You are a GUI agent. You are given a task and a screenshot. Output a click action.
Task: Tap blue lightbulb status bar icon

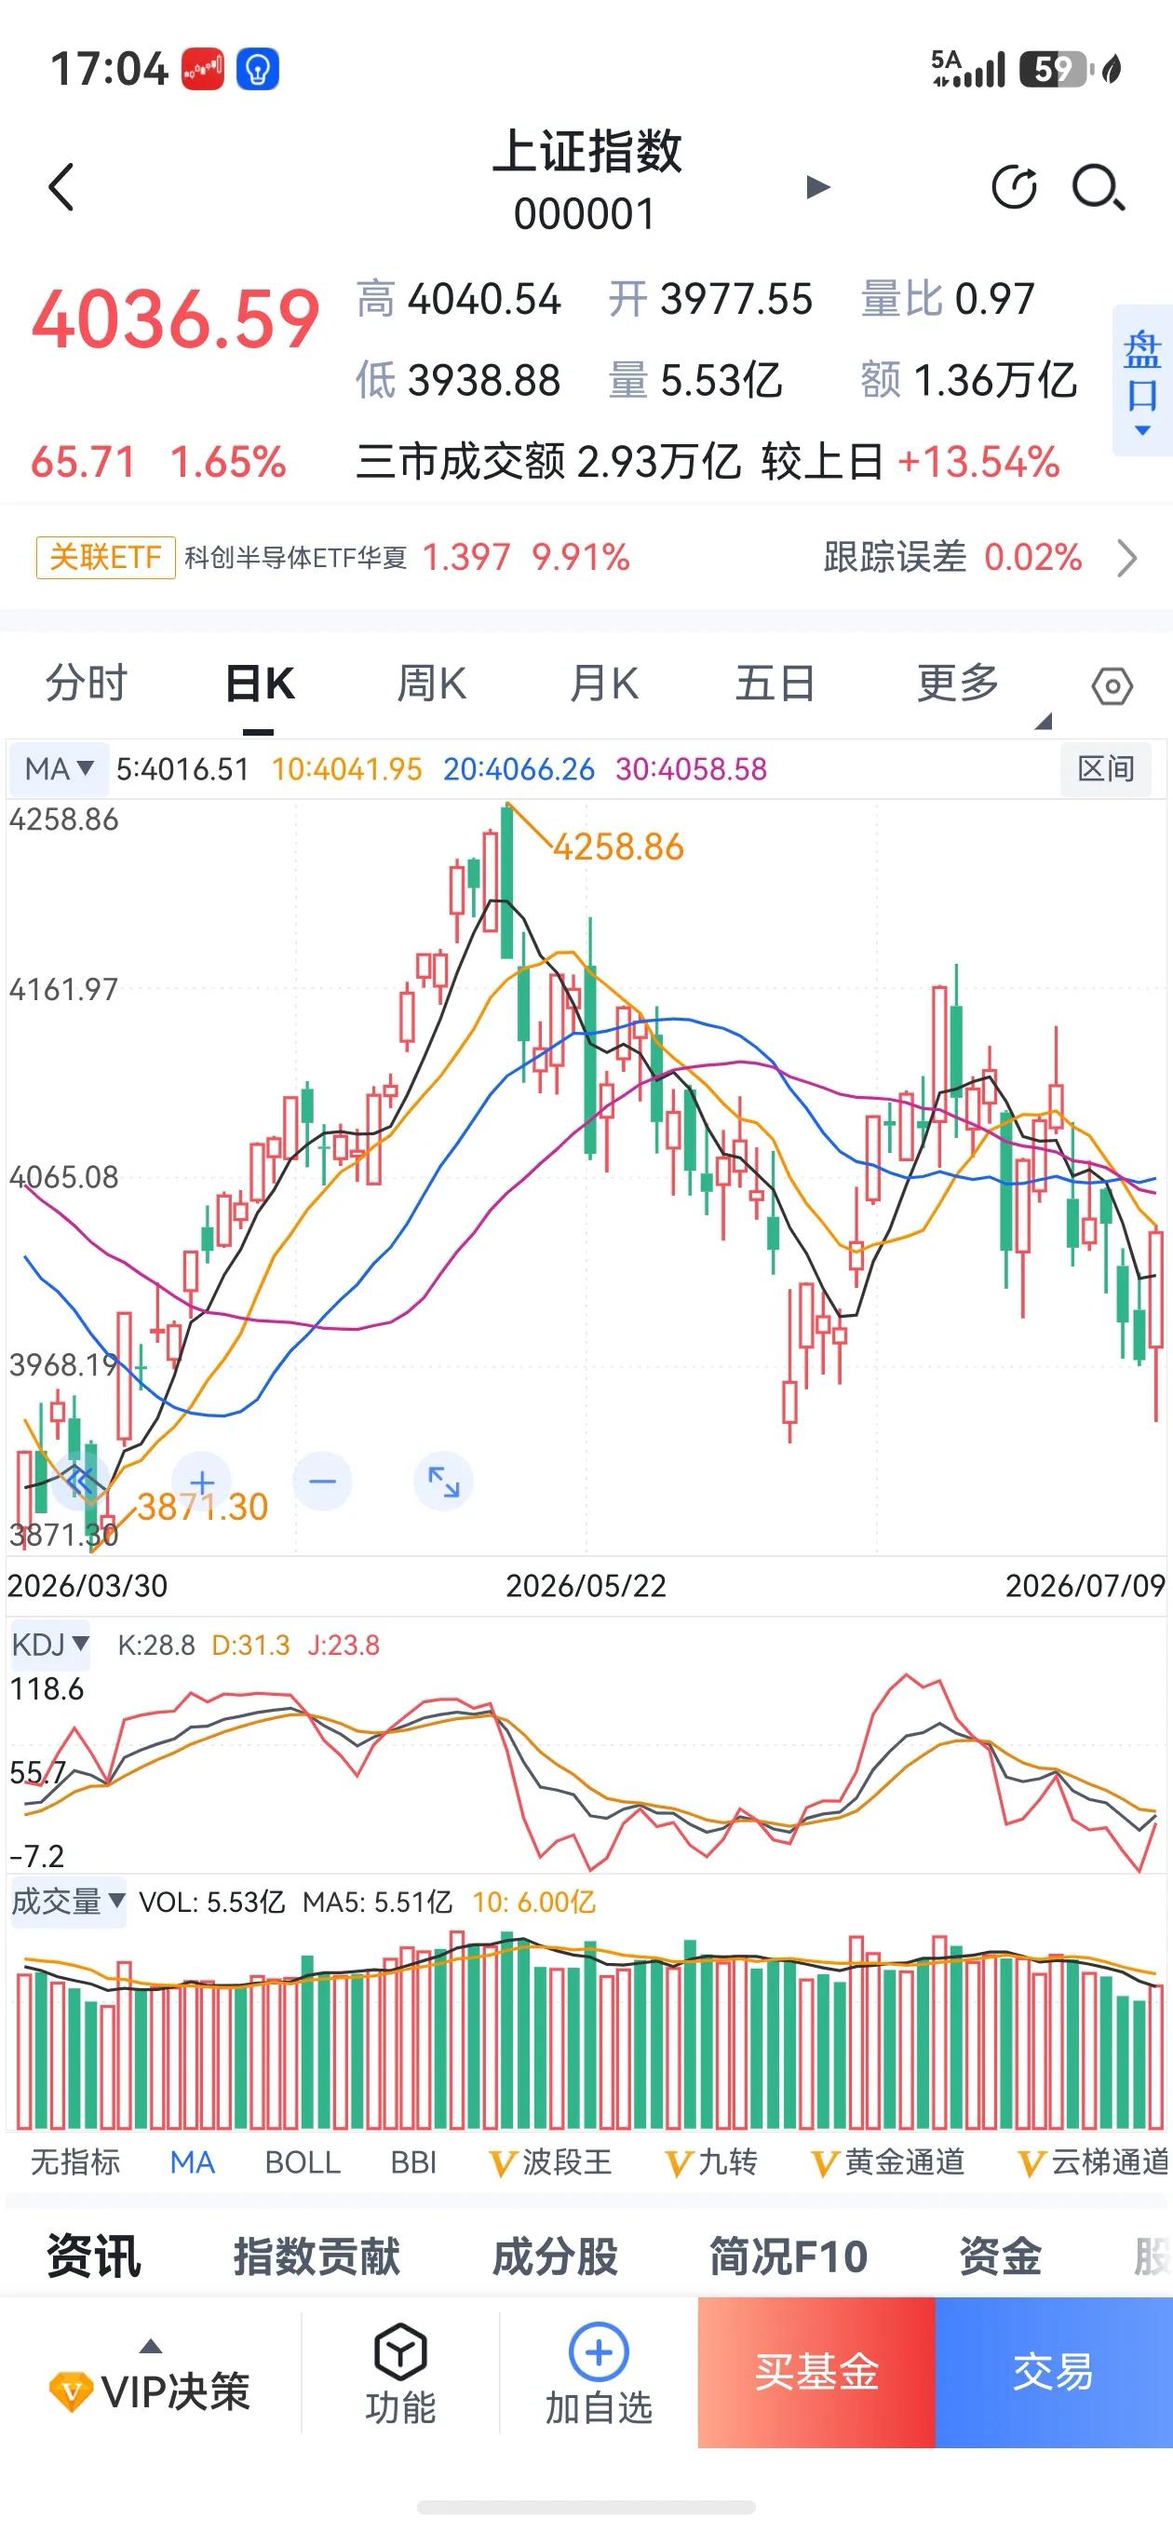[x=258, y=69]
